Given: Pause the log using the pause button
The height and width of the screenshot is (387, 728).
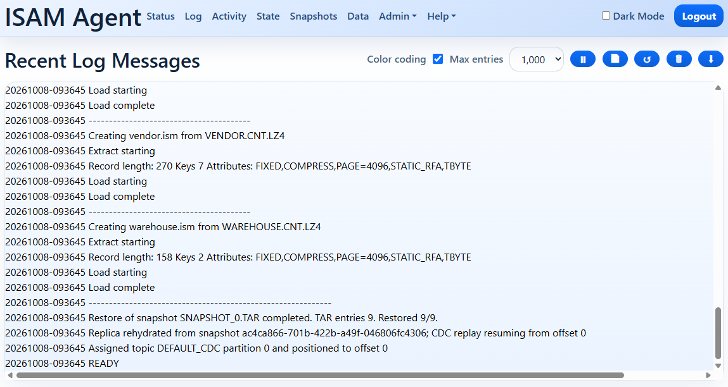Looking at the screenshot, I should [583, 59].
